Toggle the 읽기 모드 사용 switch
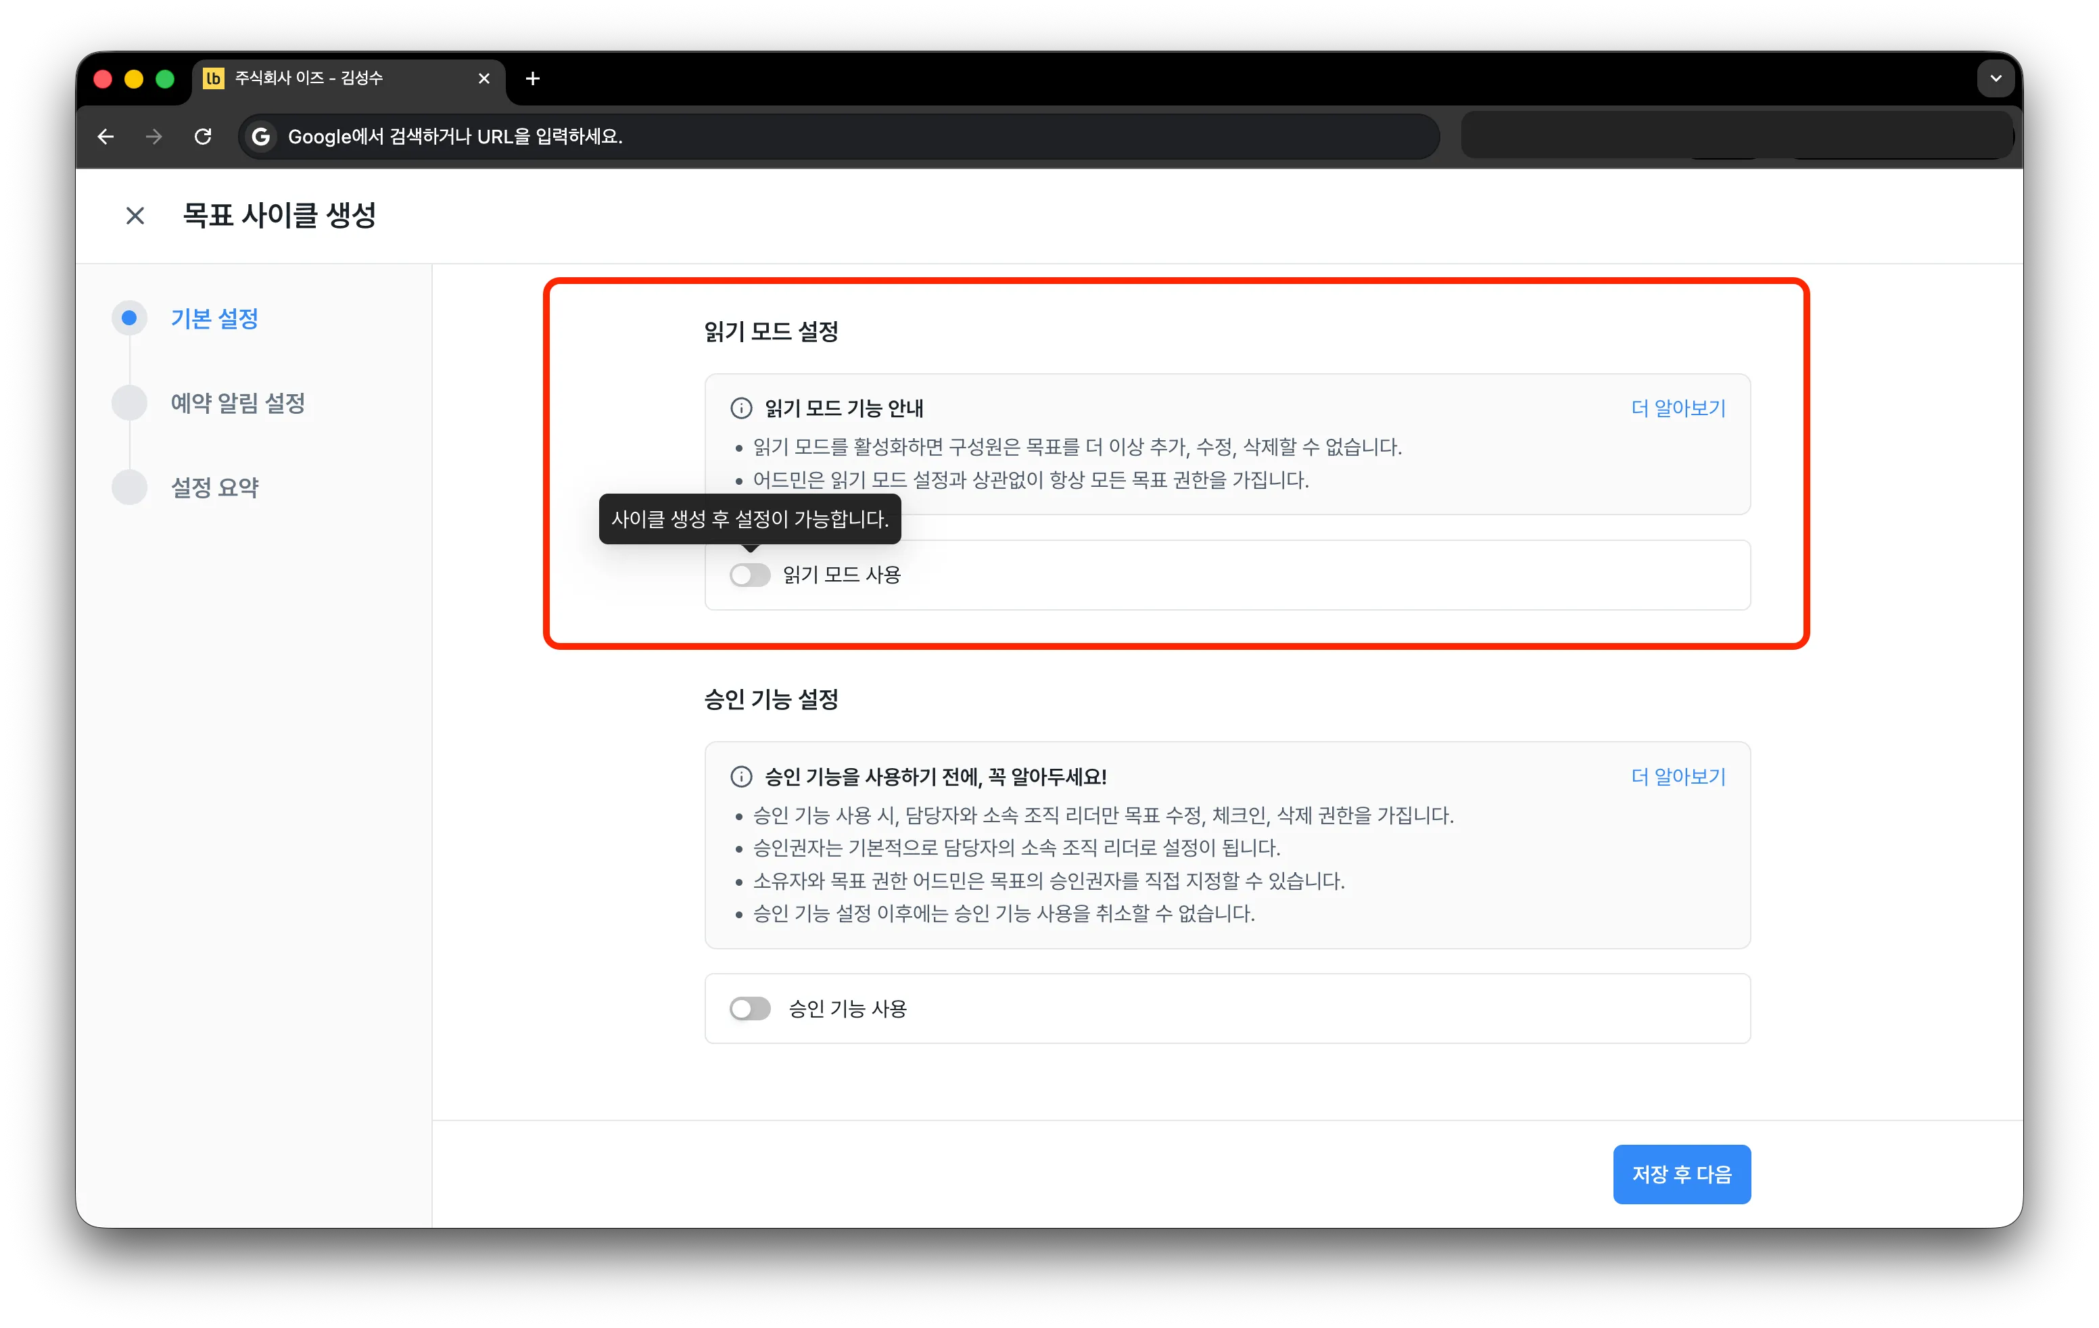Screen dimensions: 2099x1328 pos(750,575)
